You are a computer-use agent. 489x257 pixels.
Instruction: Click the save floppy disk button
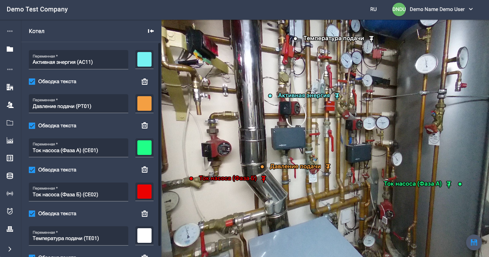474,242
